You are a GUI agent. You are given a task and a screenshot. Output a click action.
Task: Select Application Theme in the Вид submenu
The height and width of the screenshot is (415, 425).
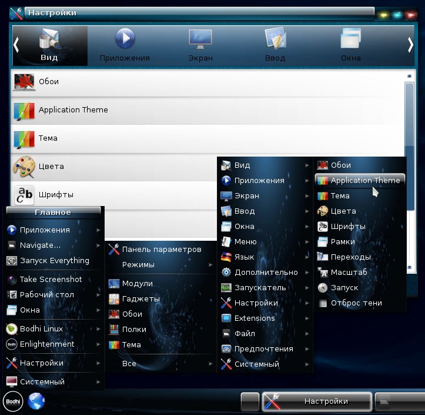click(x=360, y=180)
